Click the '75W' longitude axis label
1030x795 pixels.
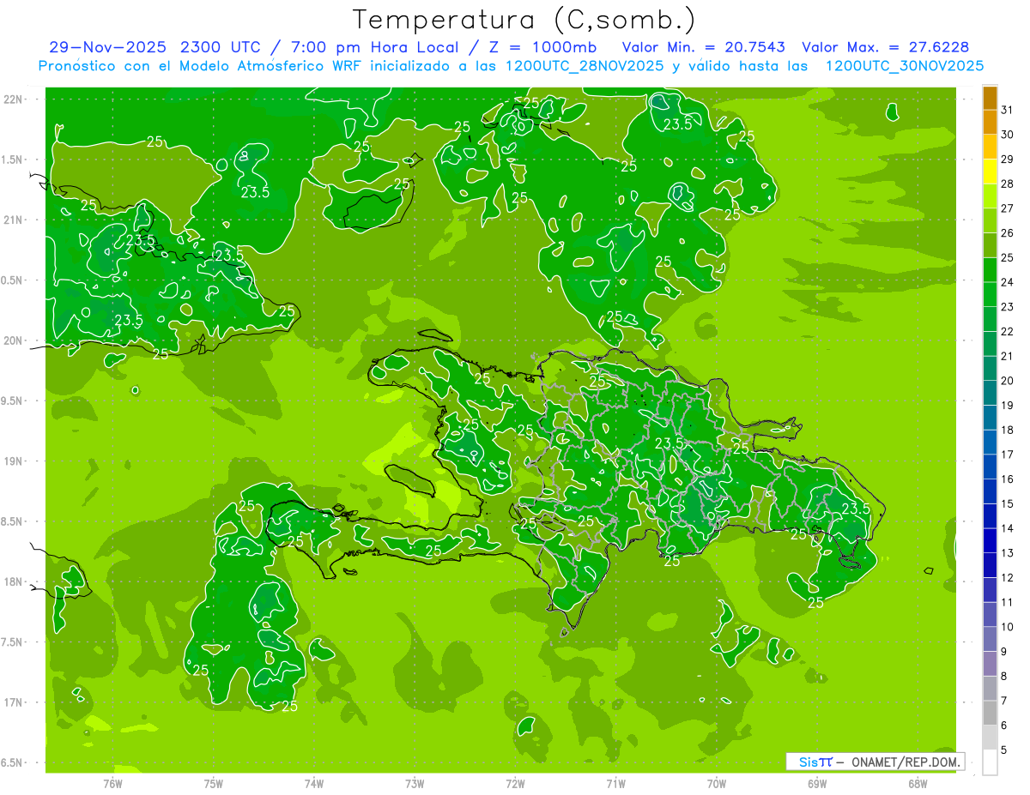214,784
